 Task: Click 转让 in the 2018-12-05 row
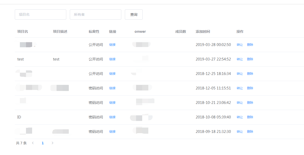[240, 88]
